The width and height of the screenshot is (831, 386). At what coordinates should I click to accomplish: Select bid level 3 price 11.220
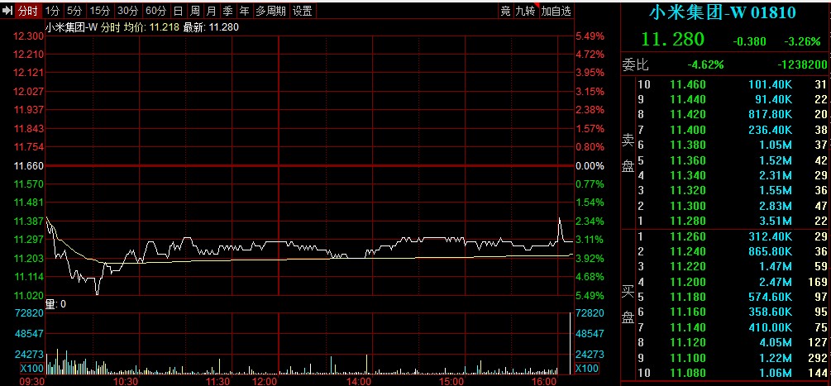click(687, 267)
